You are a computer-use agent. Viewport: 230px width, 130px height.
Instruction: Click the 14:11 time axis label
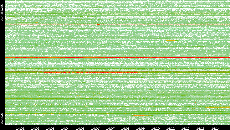coord(170,128)
